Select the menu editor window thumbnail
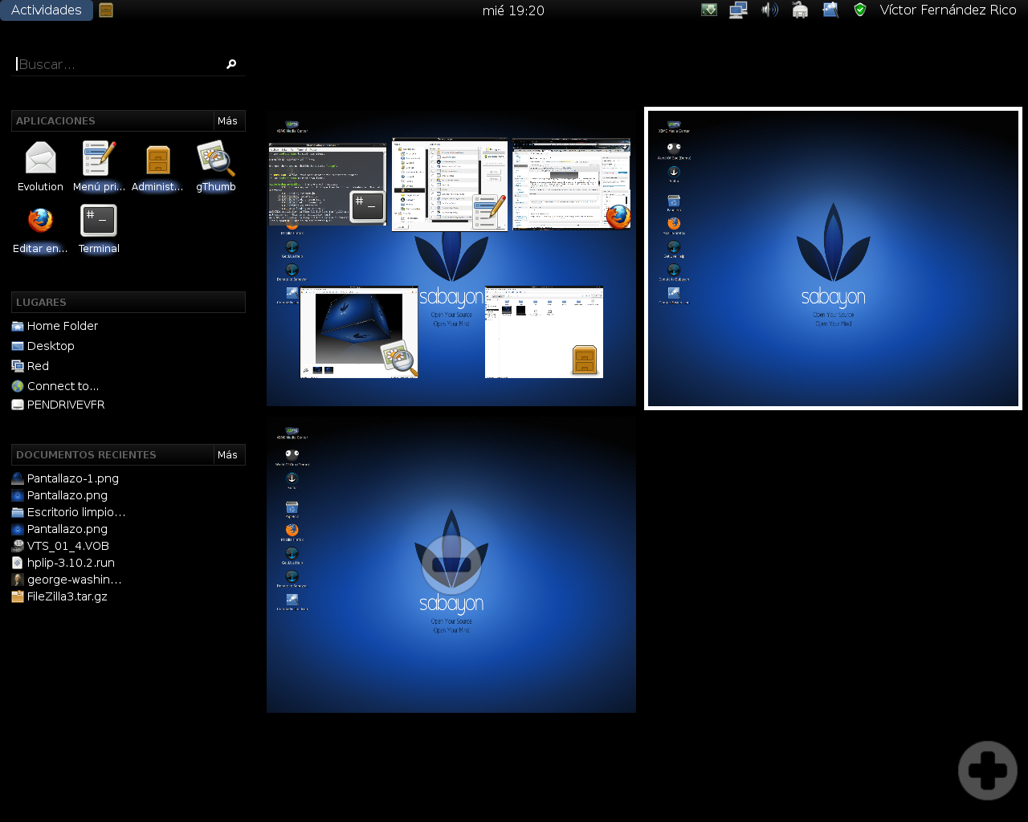 tap(450, 184)
